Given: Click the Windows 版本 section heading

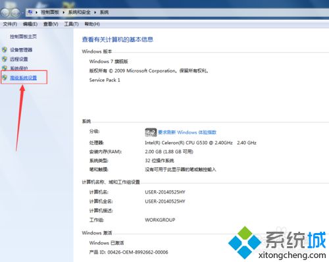Looking at the screenshot, I should pos(97,51).
